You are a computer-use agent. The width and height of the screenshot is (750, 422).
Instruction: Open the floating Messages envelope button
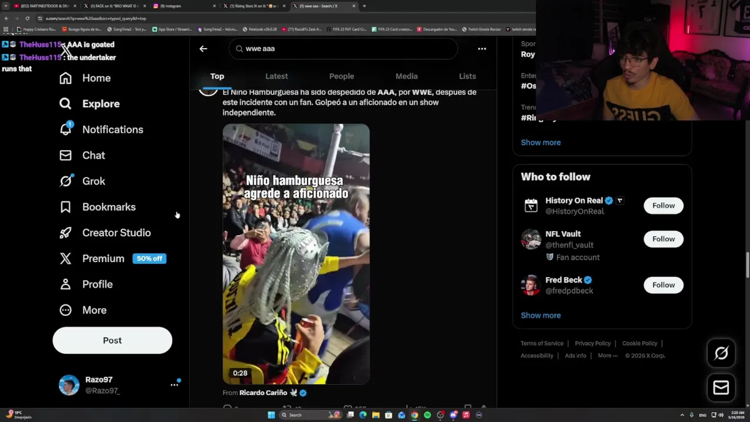click(x=721, y=388)
